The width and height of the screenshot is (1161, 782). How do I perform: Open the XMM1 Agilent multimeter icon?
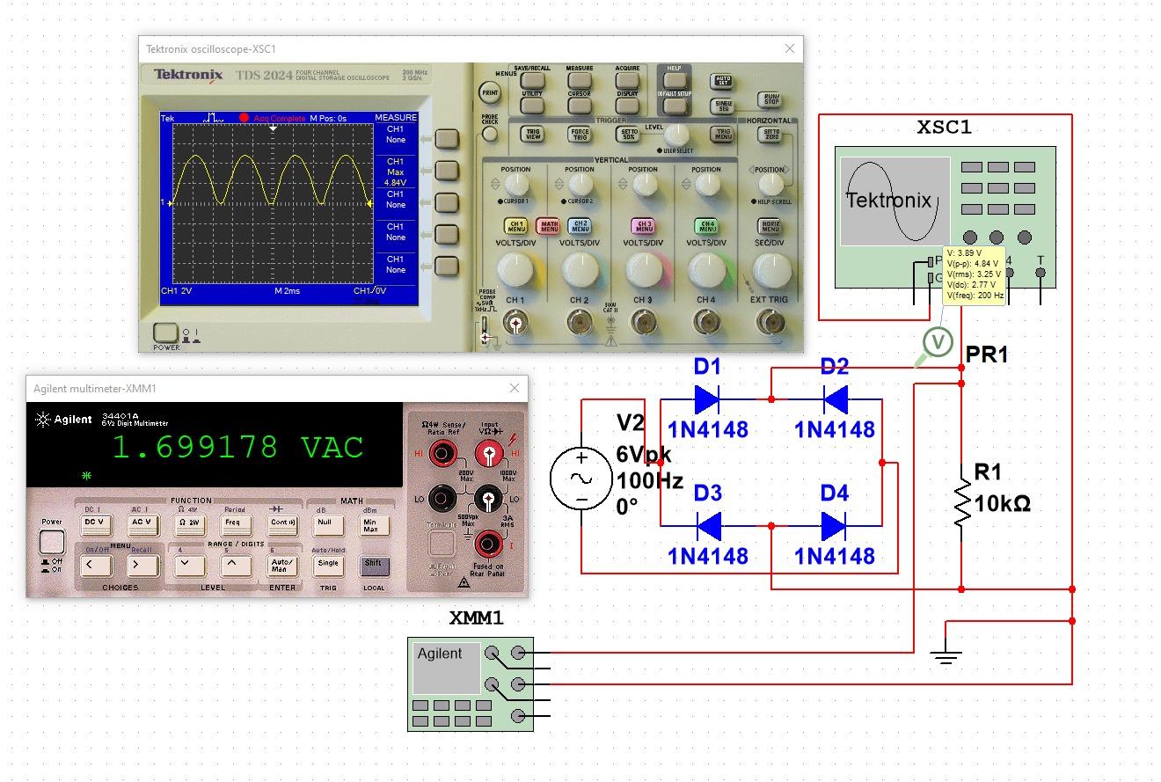(471, 684)
